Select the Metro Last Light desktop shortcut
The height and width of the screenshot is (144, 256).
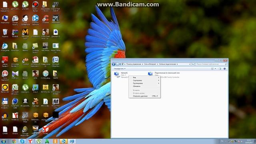tap(25, 34)
